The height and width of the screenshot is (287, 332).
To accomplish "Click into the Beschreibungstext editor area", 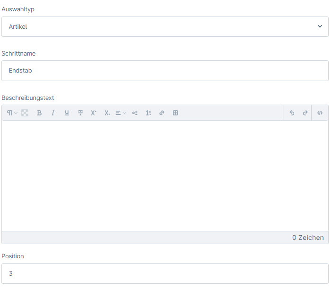I will [x=165, y=176].
